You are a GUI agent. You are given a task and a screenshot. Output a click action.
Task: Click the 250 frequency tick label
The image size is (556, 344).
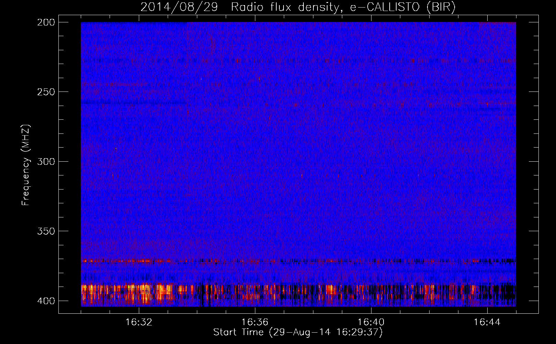pos(46,92)
